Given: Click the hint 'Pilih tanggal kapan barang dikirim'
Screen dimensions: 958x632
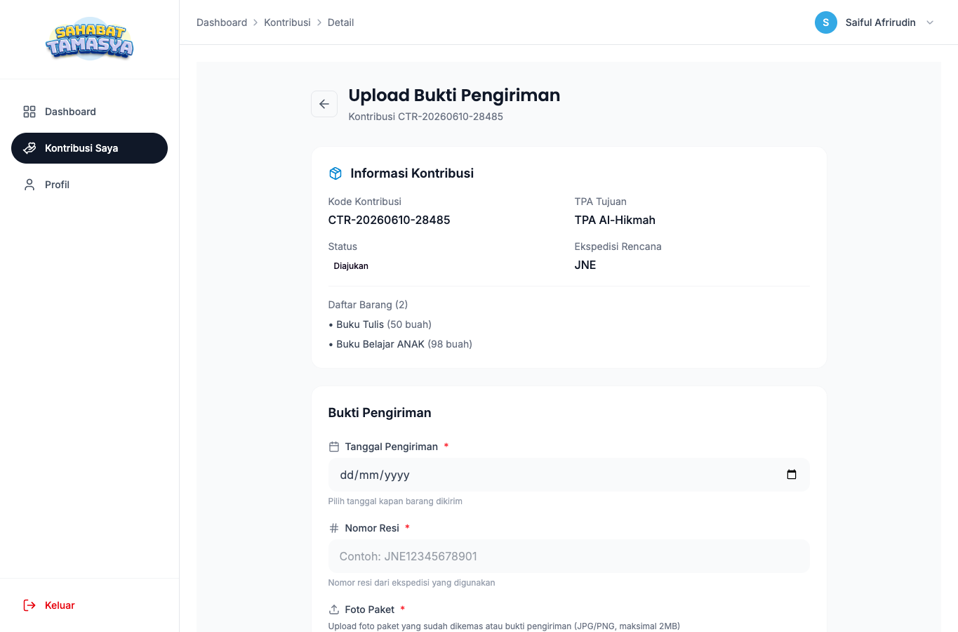Looking at the screenshot, I should click(x=395, y=501).
